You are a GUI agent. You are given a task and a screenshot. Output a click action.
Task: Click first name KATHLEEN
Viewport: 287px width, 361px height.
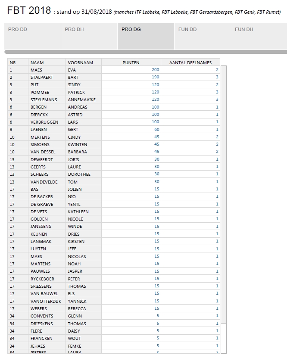pyautogui.click(x=78, y=212)
